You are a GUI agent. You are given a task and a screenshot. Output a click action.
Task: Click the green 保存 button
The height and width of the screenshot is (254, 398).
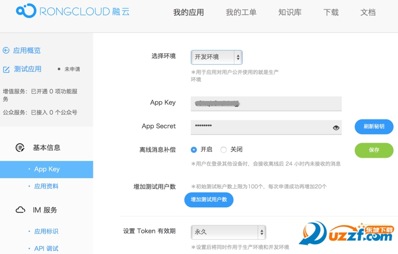pyautogui.click(x=374, y=150)
